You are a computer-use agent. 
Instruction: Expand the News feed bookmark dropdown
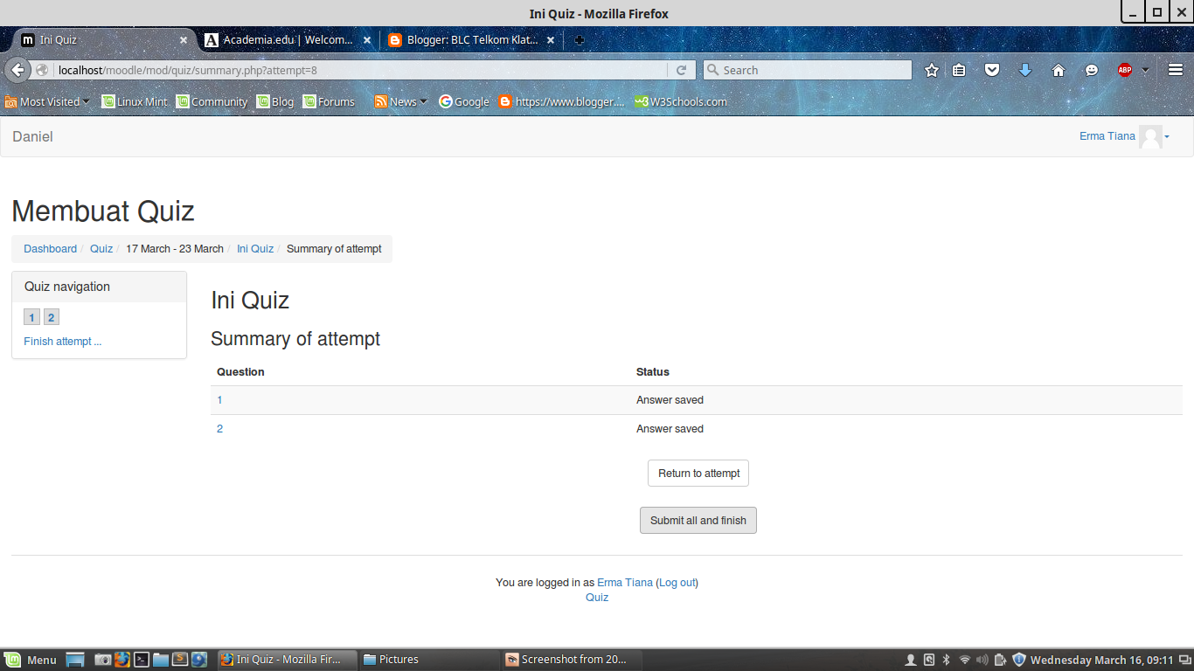click(x=424, y=101)
